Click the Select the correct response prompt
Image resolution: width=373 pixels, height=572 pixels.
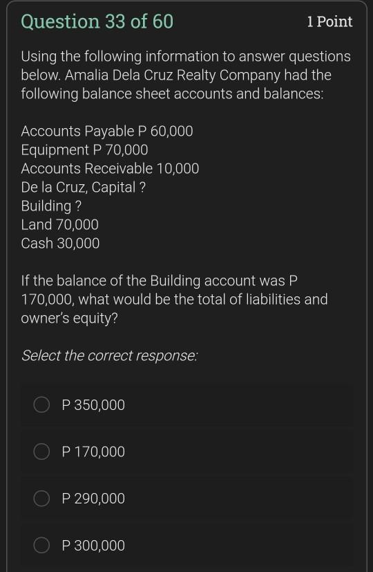(110, 355)
